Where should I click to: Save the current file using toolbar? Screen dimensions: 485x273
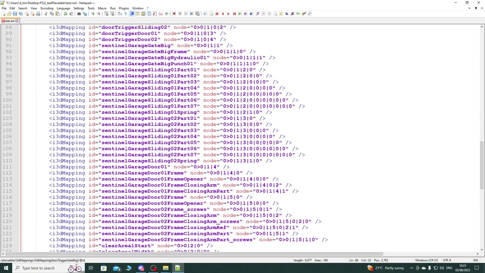tap(15, 14)
